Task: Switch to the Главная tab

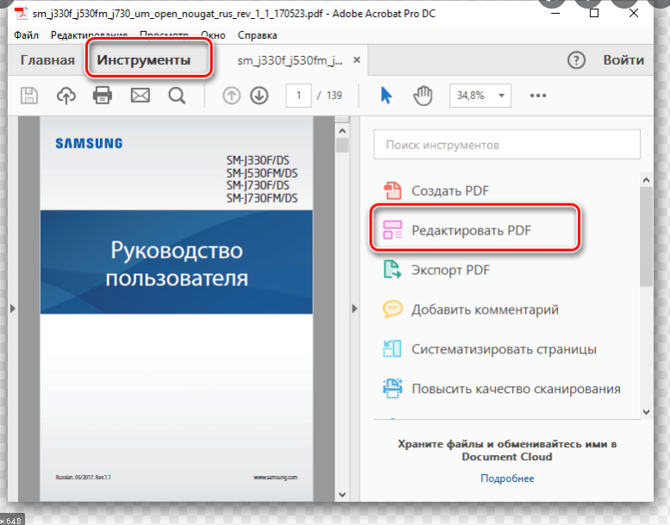Action: pos(47,59)
